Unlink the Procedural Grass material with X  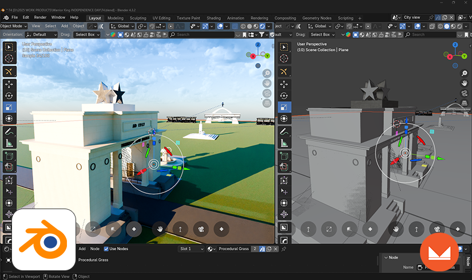click(x=276, y=249)
